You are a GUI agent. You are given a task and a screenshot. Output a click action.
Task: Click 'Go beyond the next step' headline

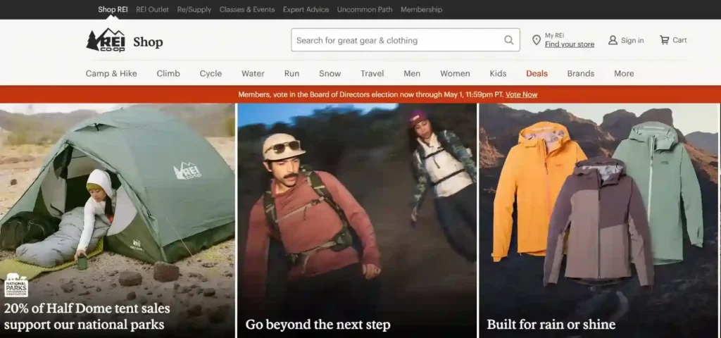[x=318, y=325]
